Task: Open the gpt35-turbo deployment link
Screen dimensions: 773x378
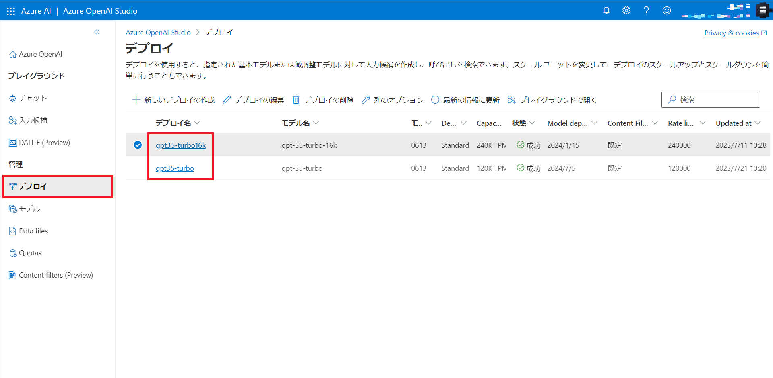Action: tap(175, 168)
